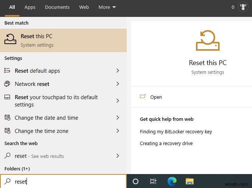Click the Change the time zone calendar icon

coord(7,131)
